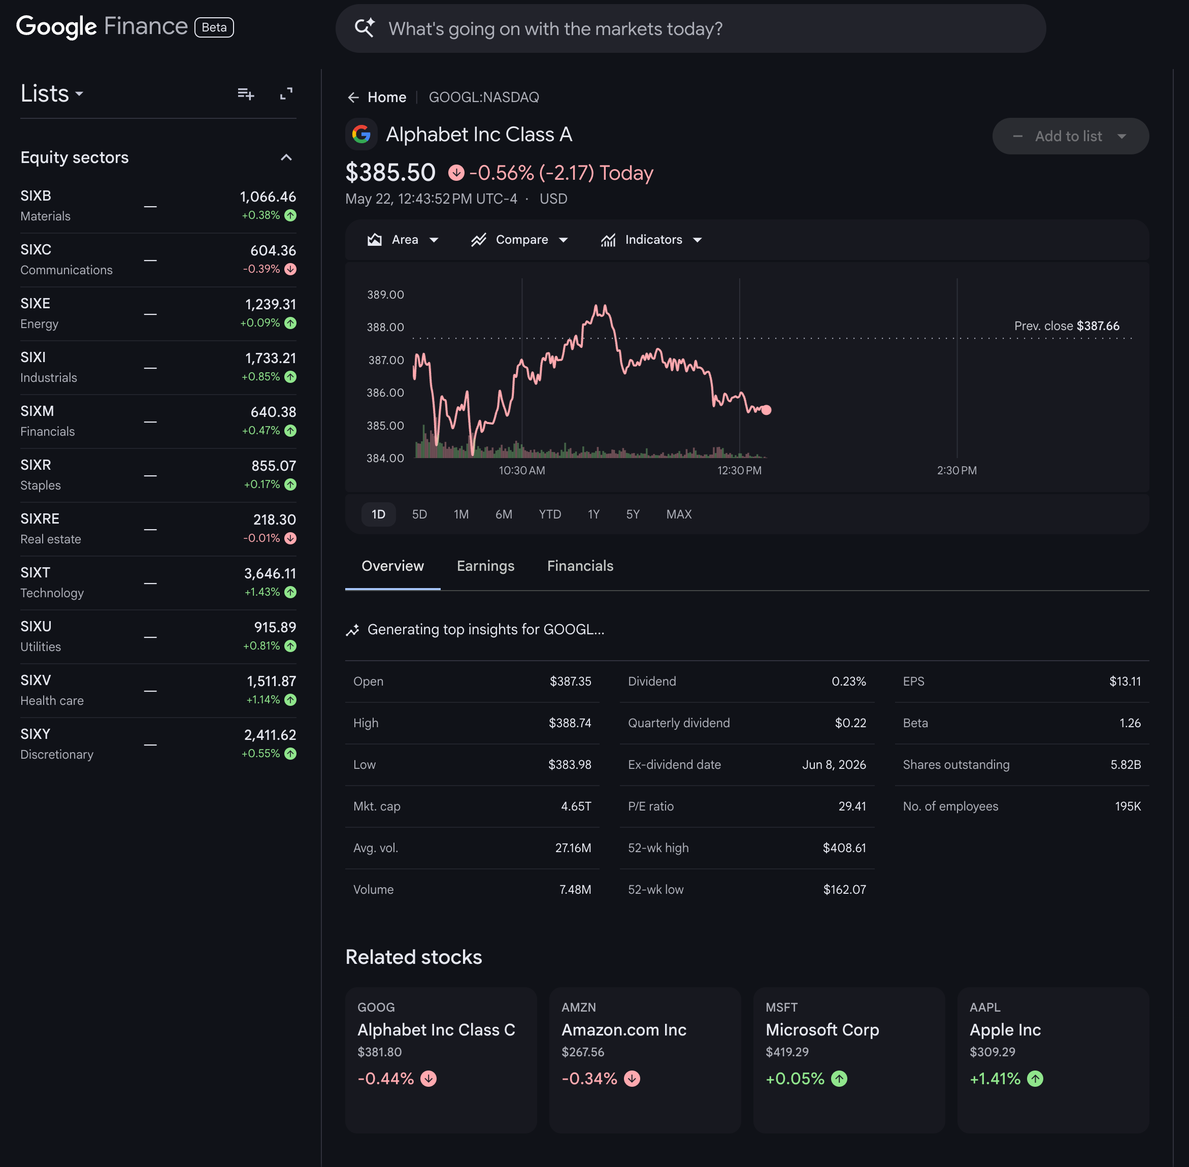1189x1167 pixels.
Task: Click green up arrow on SIXY Discretionary
Action: point(290,754)
